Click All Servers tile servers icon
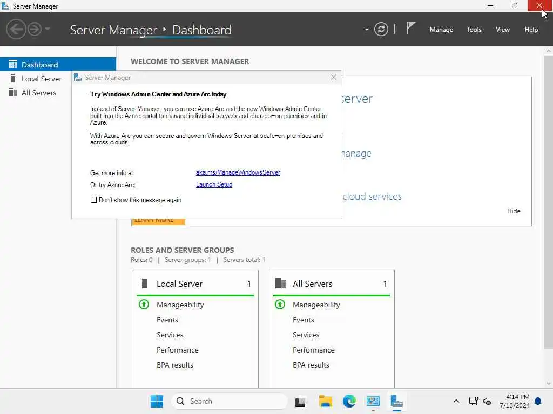The height and width of the screenshot is (414, 553). click(280, 283)
